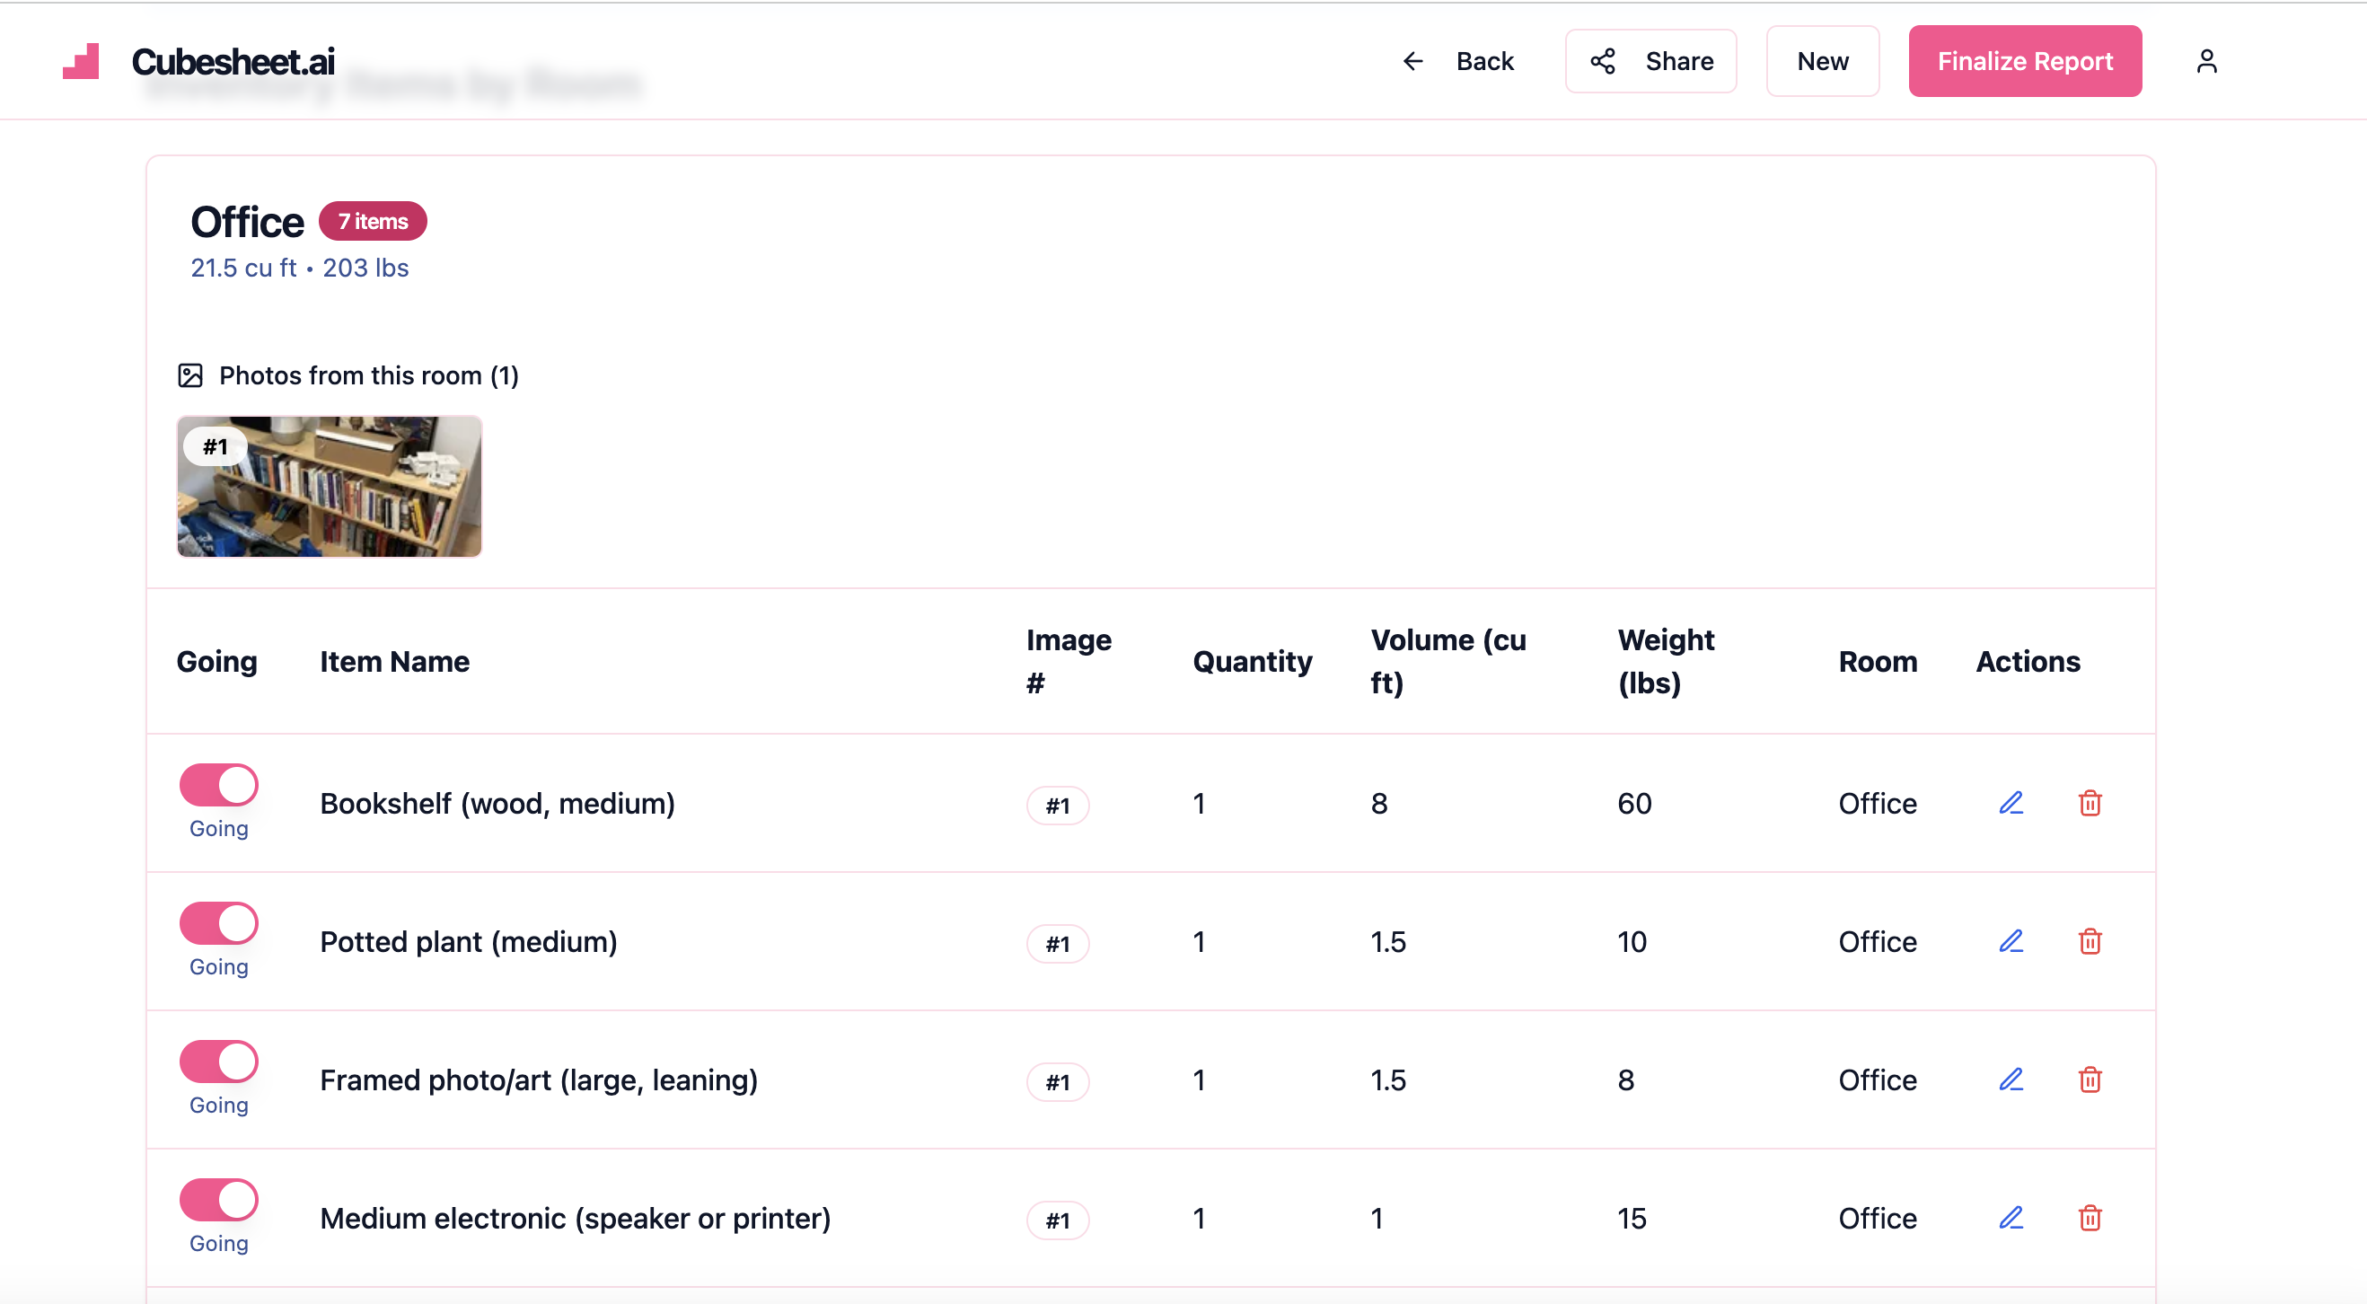Click the New button
Image resolution: width=2367 pixels, height=1304 pixels.
pos(1821,61)
